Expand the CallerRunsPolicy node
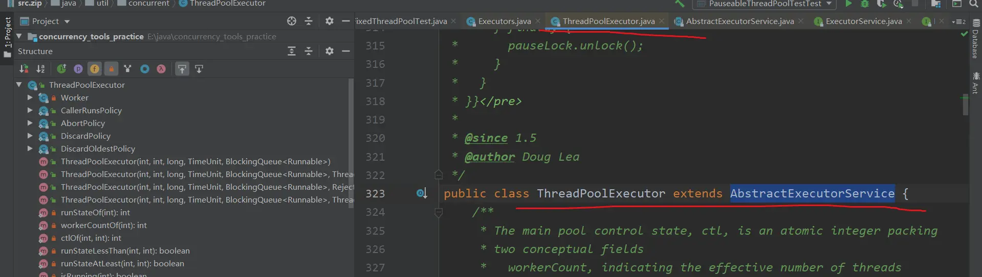 coord(30,110)
